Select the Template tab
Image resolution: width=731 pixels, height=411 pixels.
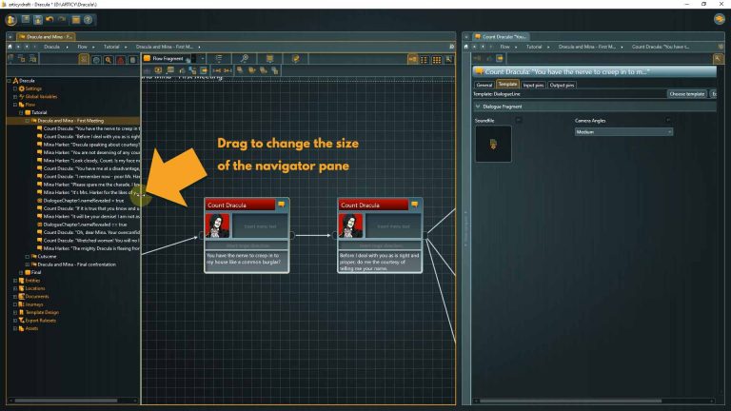coord(507,84)
